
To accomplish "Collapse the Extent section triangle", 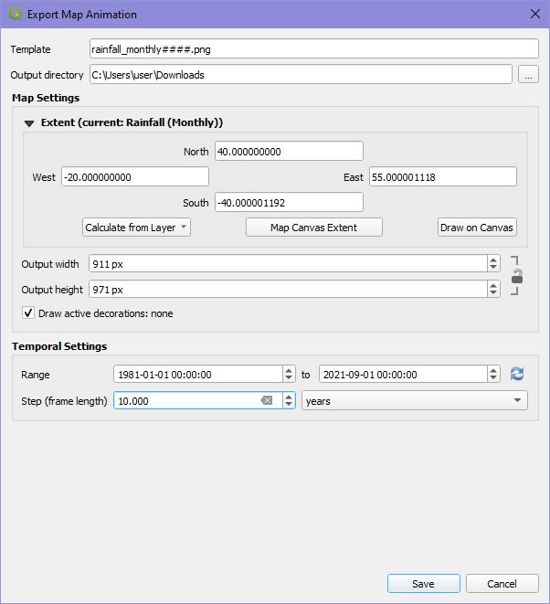I will click(29, 123).
